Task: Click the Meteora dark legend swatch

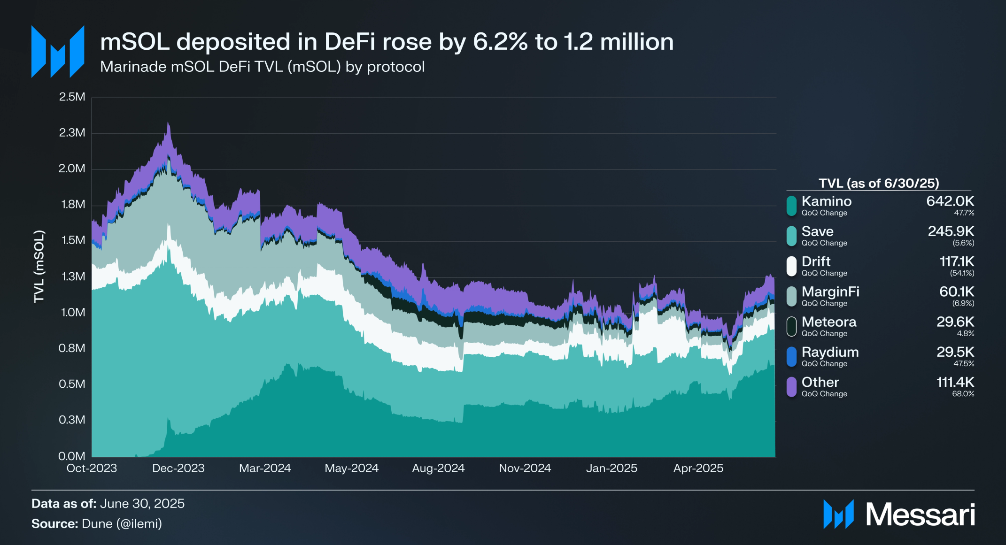Action: pos(791,326)
